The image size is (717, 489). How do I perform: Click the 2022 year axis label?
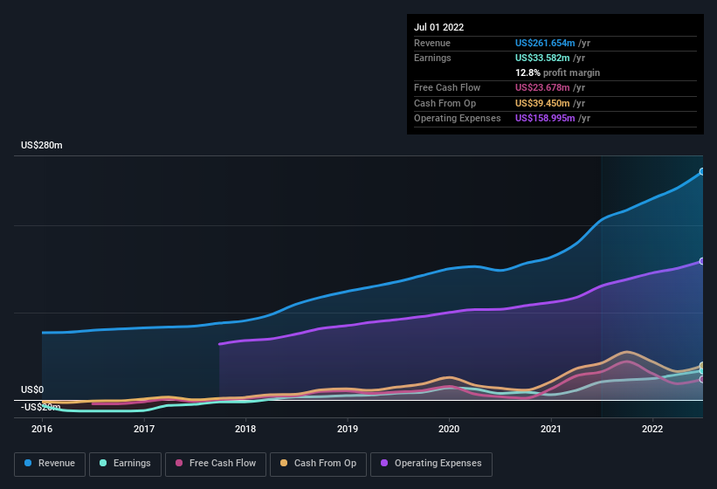coord(652,430)
